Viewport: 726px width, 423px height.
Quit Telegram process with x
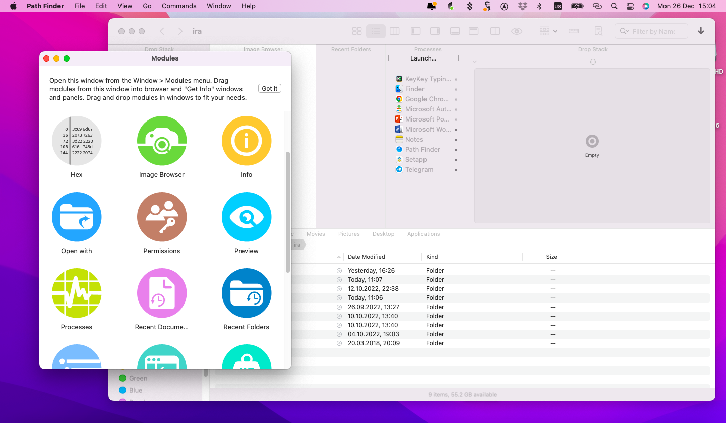pyautogui.click(x=456, y=170)
